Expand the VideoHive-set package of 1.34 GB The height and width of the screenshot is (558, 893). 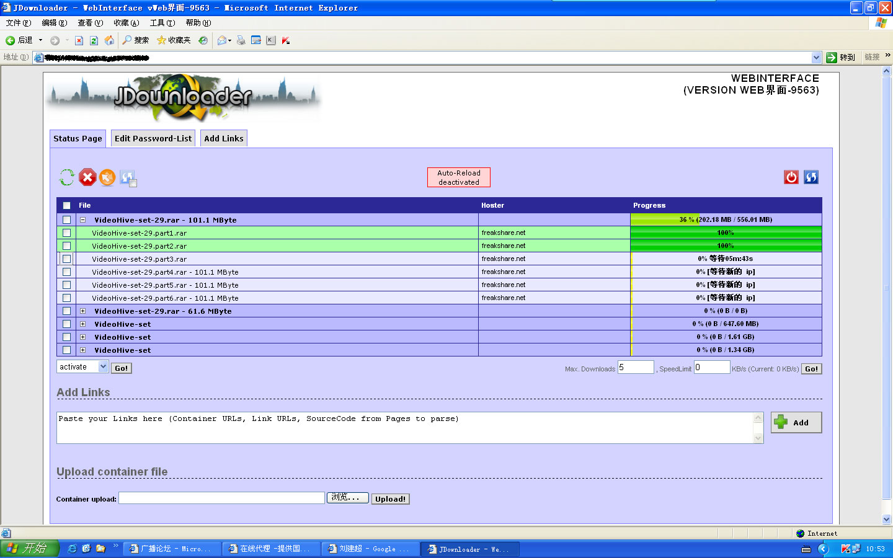[82, 350]
